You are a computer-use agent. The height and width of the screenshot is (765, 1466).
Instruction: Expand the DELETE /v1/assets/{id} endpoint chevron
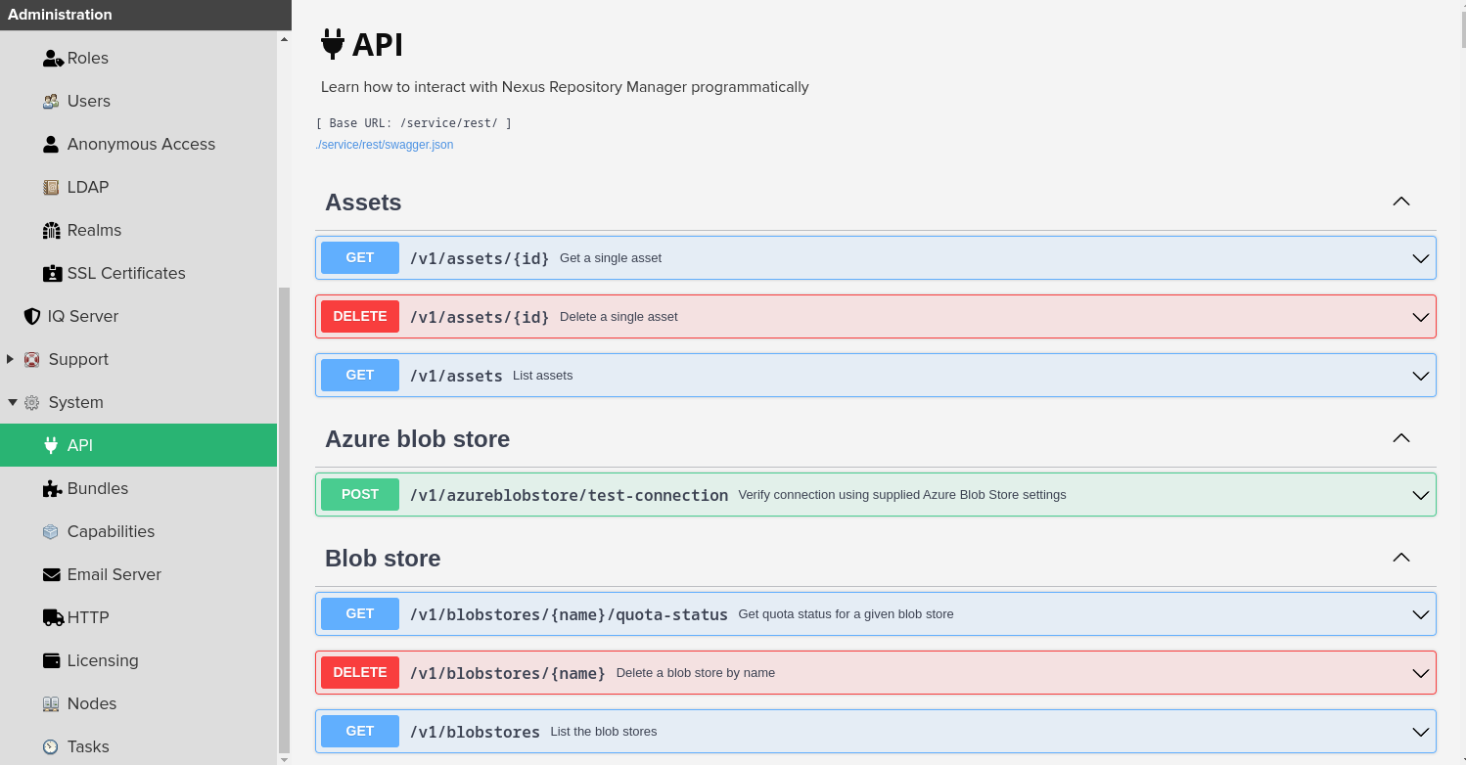point(1420,317)
